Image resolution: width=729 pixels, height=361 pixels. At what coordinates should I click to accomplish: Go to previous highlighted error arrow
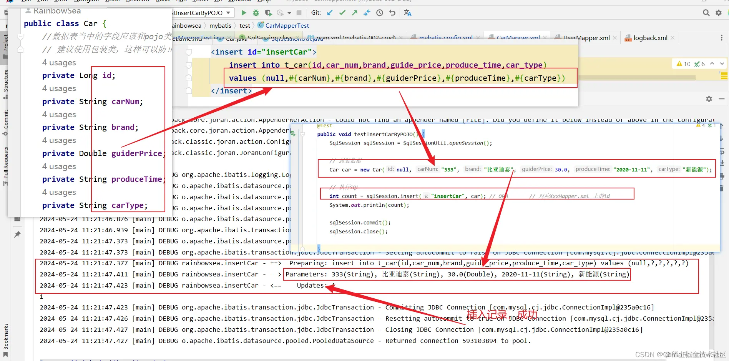click(x=712, y=63)
